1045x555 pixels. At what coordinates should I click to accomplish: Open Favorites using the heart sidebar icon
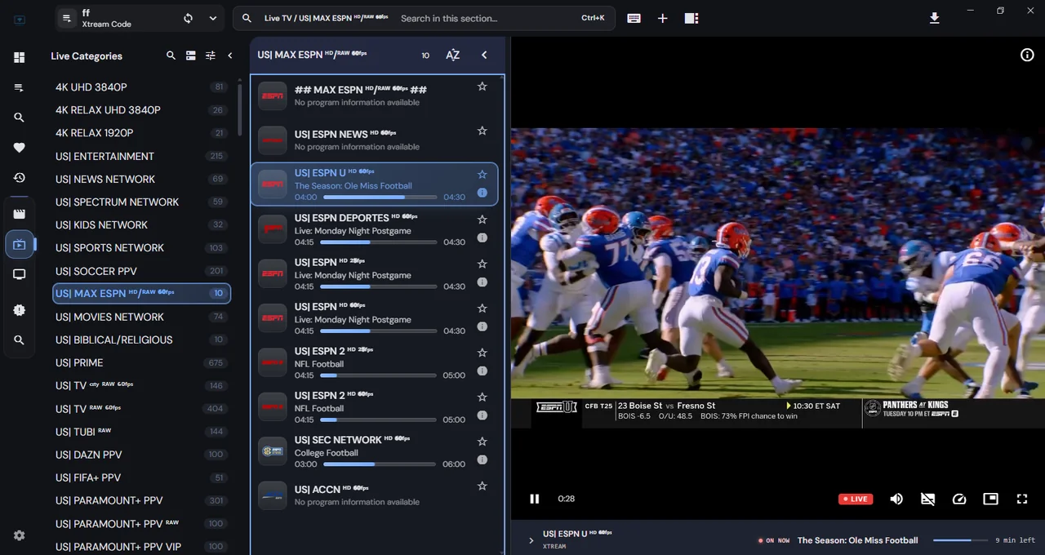point(20,148)
